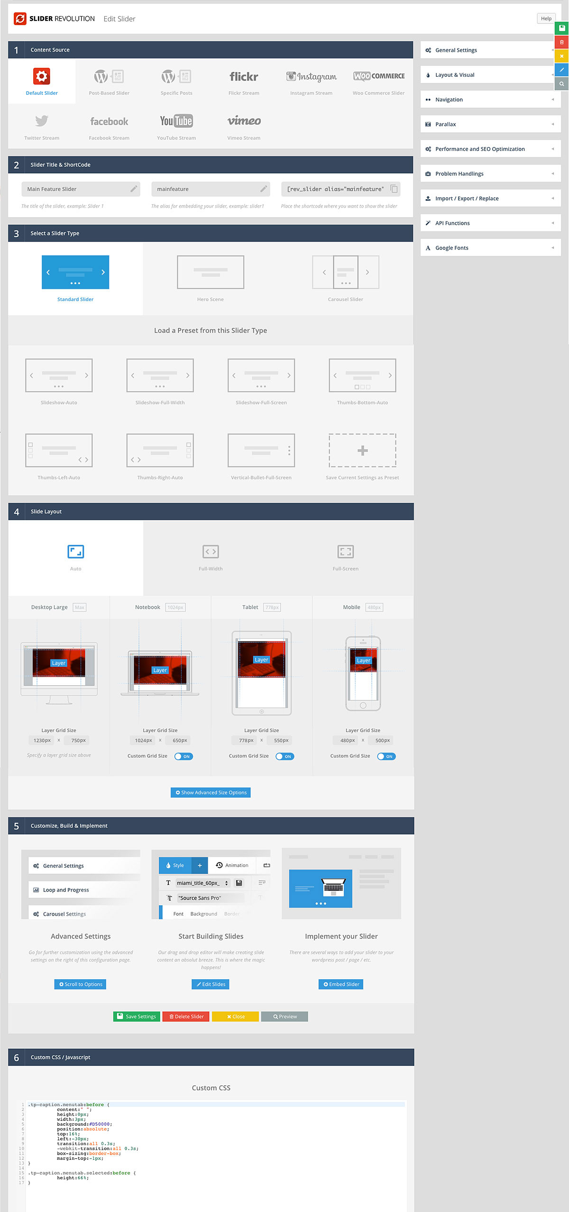The width and height of the screenshot is (569, 1212).
Task: Click the red trash icon in side toolbar
Action: click(x=561, y=42)
